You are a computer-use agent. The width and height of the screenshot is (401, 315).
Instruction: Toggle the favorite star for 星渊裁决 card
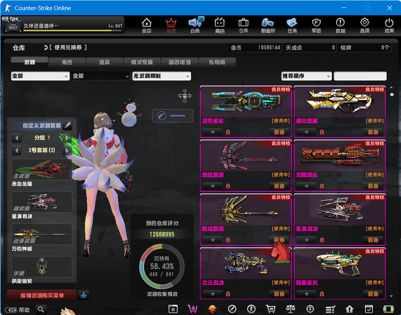[x=307, y=240]
